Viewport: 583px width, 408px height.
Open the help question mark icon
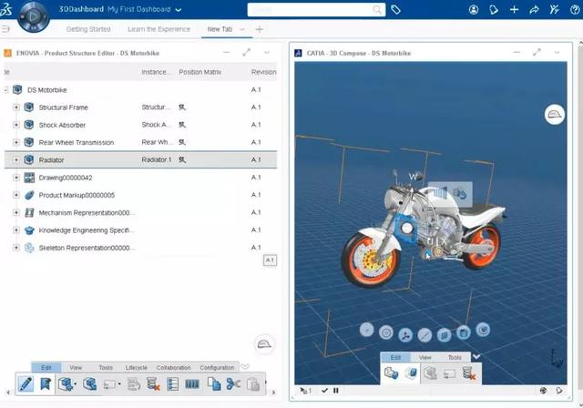[x=575, y=10]
